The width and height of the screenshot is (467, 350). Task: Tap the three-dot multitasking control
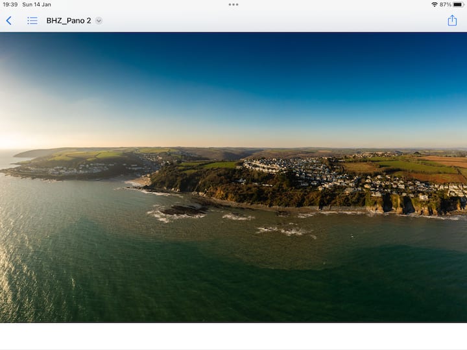coord(233,5)
